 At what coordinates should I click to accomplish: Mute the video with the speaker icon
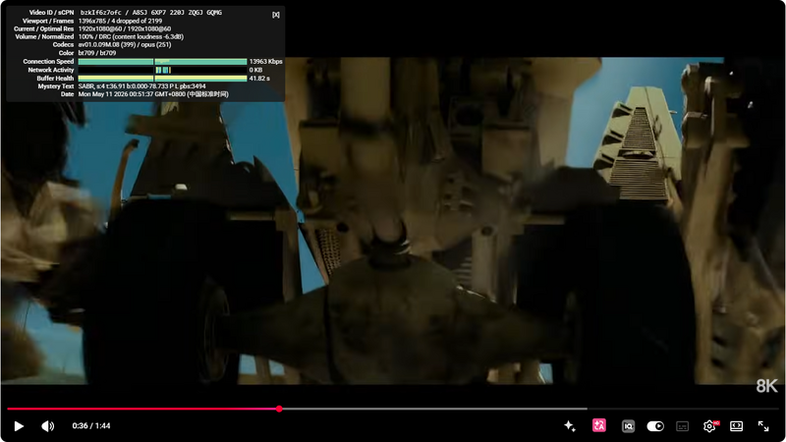pyautogui.click(x=47, y=426)
